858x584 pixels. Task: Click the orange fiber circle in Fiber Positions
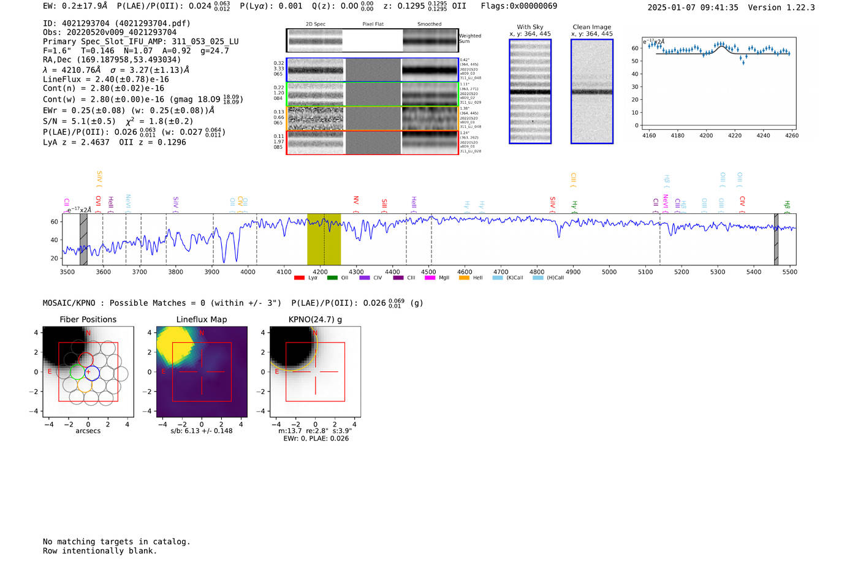(85, 385)
